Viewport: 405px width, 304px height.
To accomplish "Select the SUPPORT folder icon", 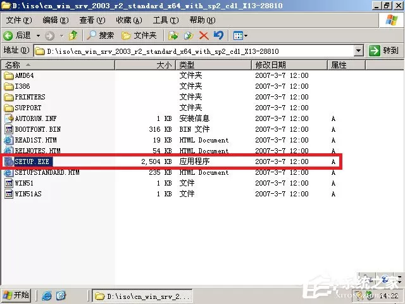I will click(x=9, y=108).
